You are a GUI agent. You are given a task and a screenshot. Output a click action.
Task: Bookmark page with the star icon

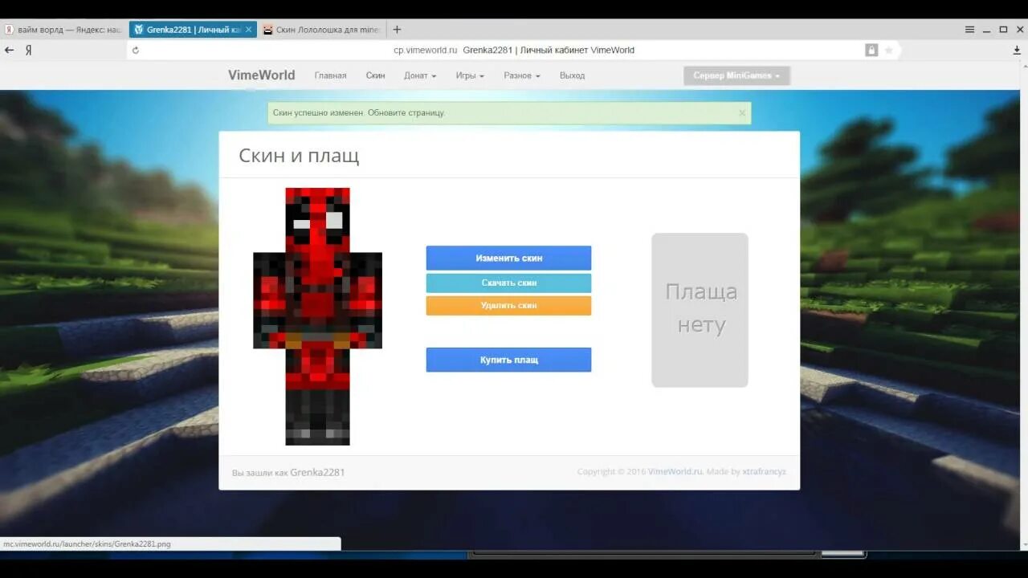(889, 50)
